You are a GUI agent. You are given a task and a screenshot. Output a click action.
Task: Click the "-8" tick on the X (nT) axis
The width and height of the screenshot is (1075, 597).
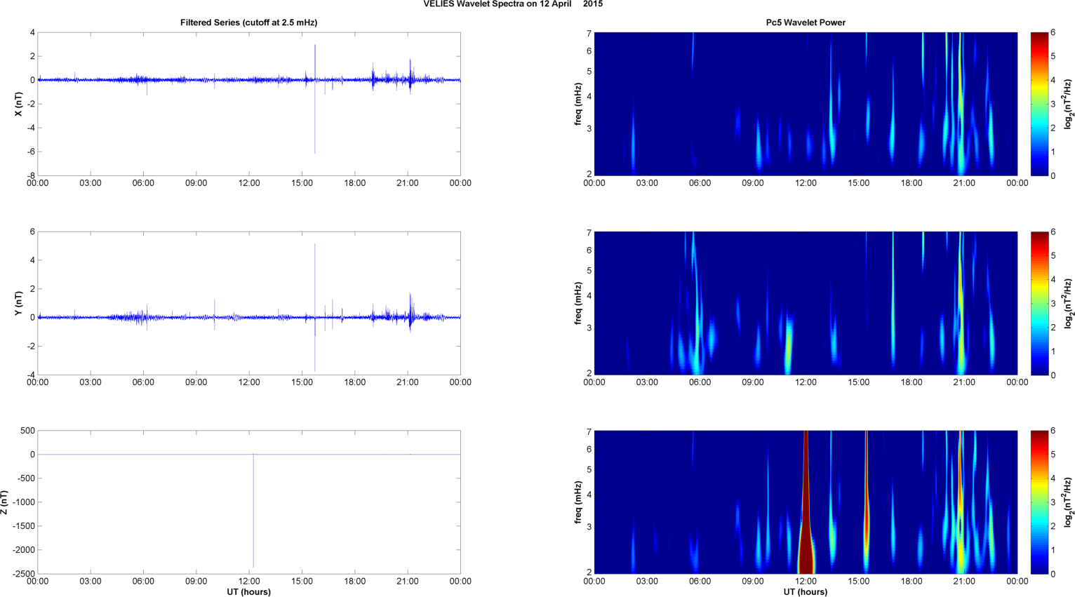tap(30, 175)
